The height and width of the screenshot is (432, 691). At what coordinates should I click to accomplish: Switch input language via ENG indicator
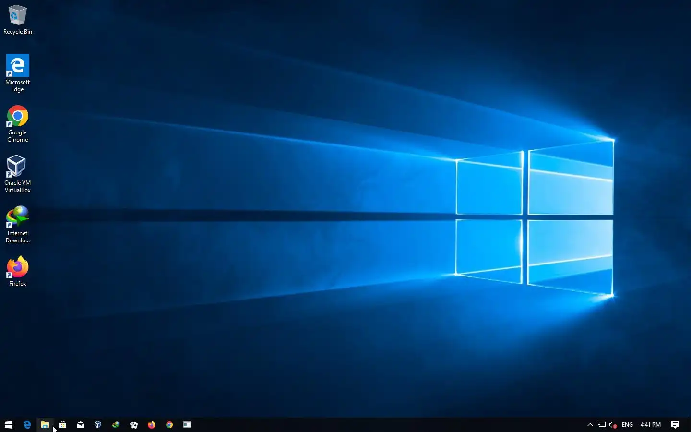click(x=627, y=425)
